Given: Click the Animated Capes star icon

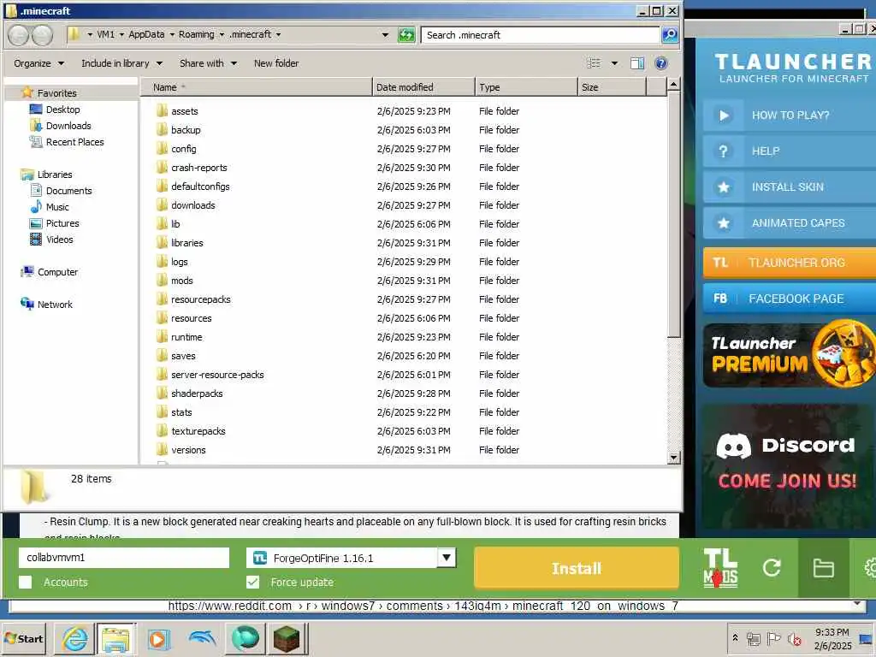Looking at the screenshot, I should [x=724, y=223].
